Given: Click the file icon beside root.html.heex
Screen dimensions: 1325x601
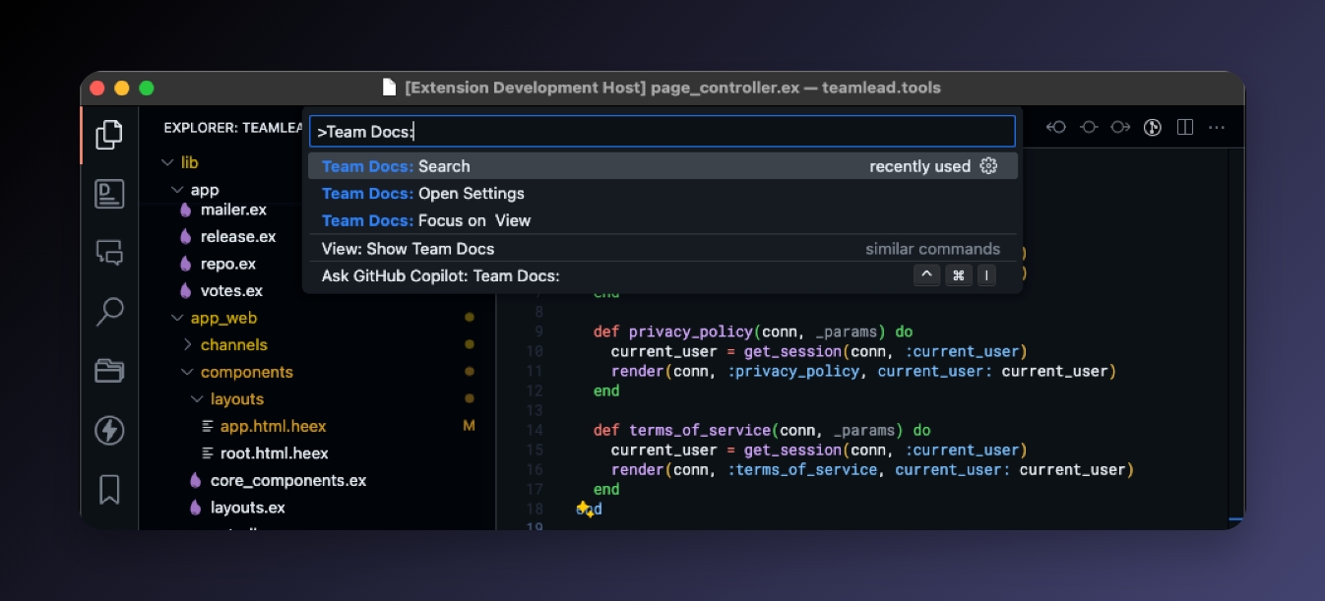Looking at the screenshot, I should (207, 453).
